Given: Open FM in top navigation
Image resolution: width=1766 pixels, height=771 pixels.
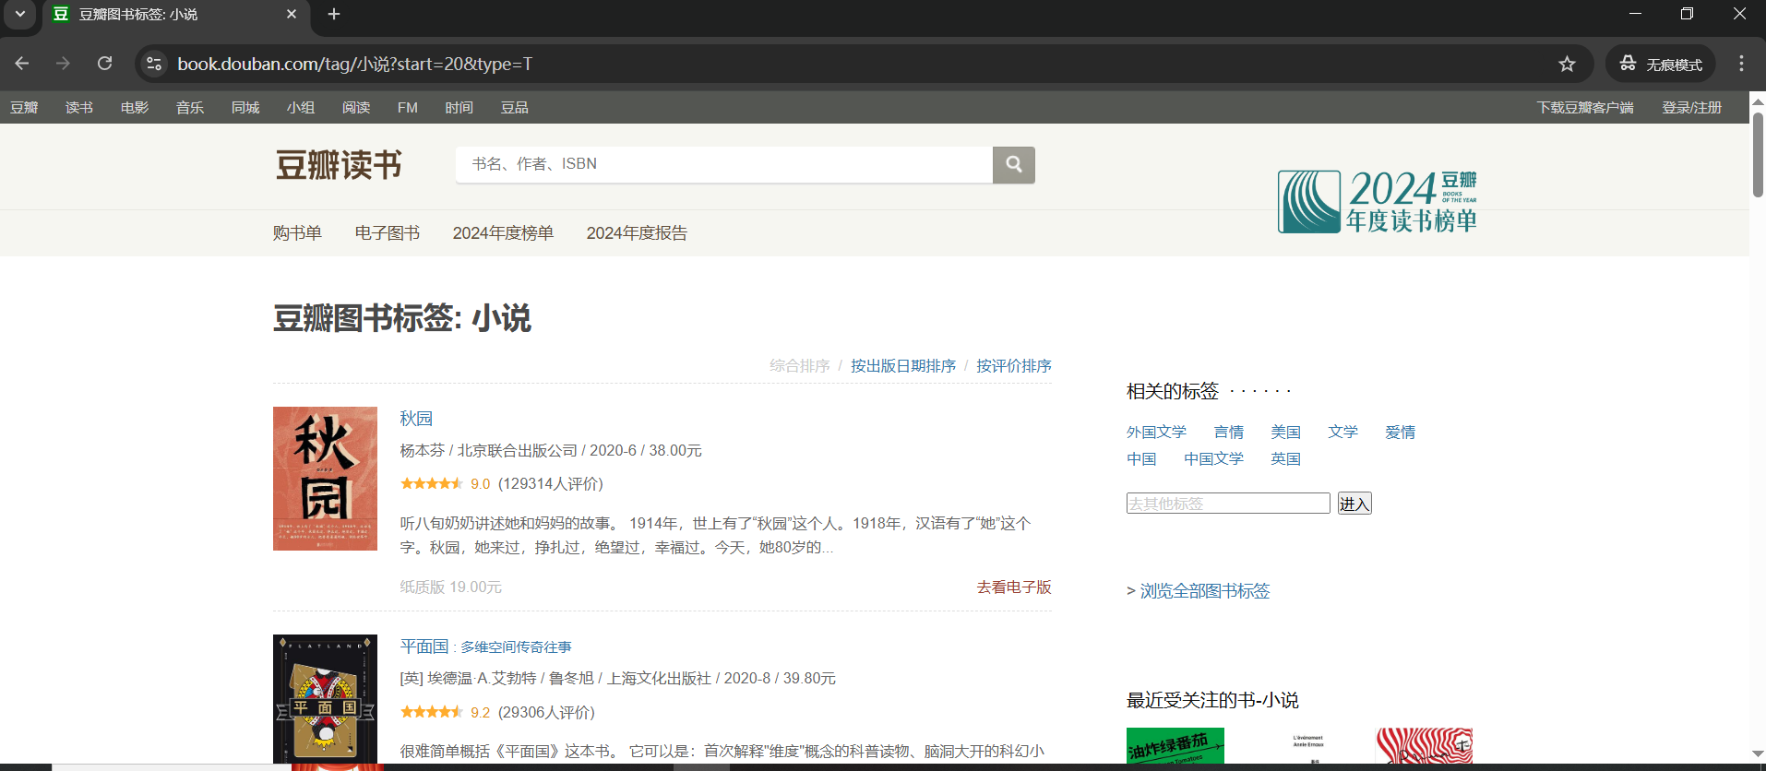Looking at the screenshot, I should point(408,108).
